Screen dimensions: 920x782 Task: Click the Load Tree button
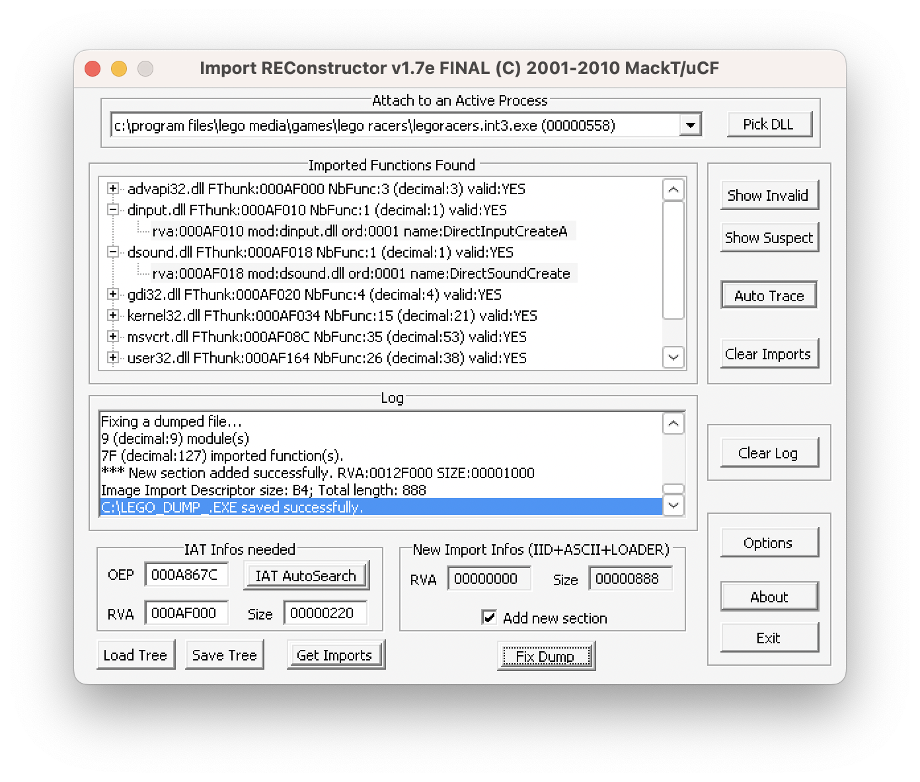[x=135, y=655]
